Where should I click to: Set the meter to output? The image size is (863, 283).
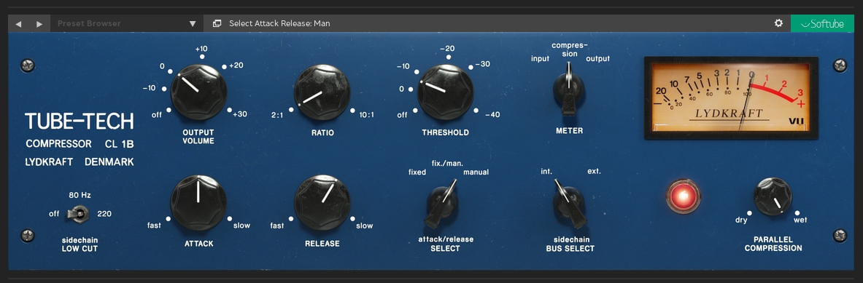(x=597, y=59)
